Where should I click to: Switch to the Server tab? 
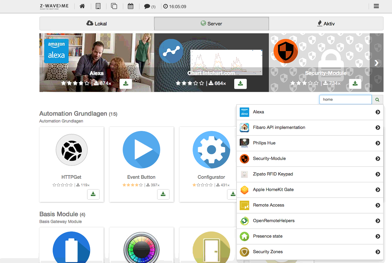coord(212,24)
